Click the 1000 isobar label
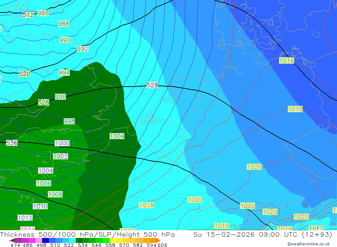This screenshot has width=337, height=247. coord(62,143)
